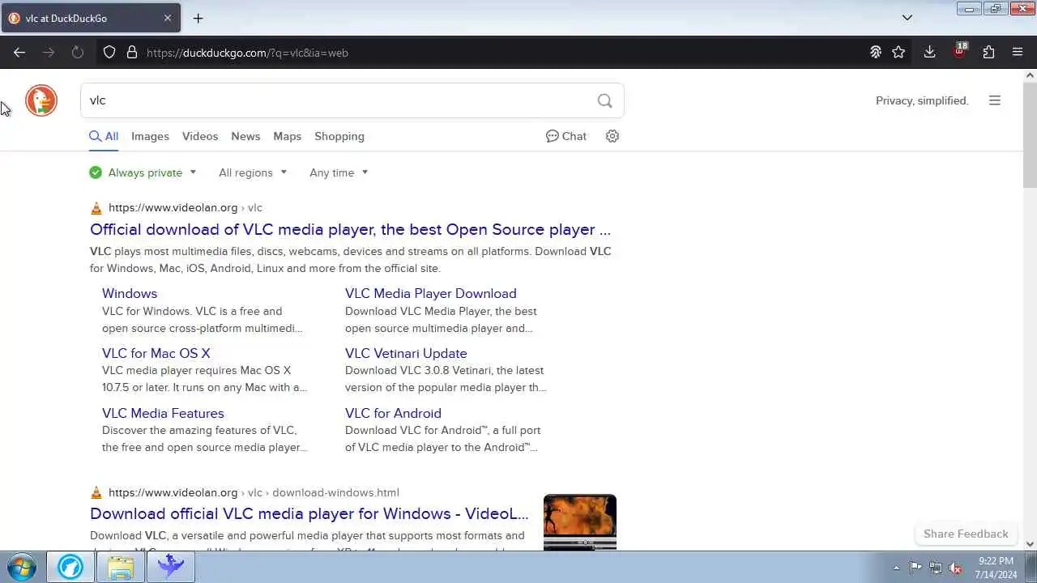Open the Windows sitelink
The height and width of the screenshot is (583, 1037).
click(130, 293)
